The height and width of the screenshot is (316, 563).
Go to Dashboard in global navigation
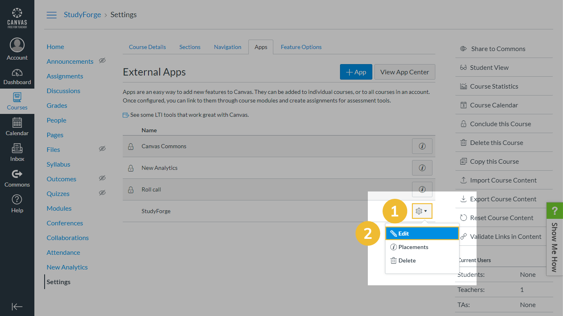pyautogui.click(x=17, y=76)
